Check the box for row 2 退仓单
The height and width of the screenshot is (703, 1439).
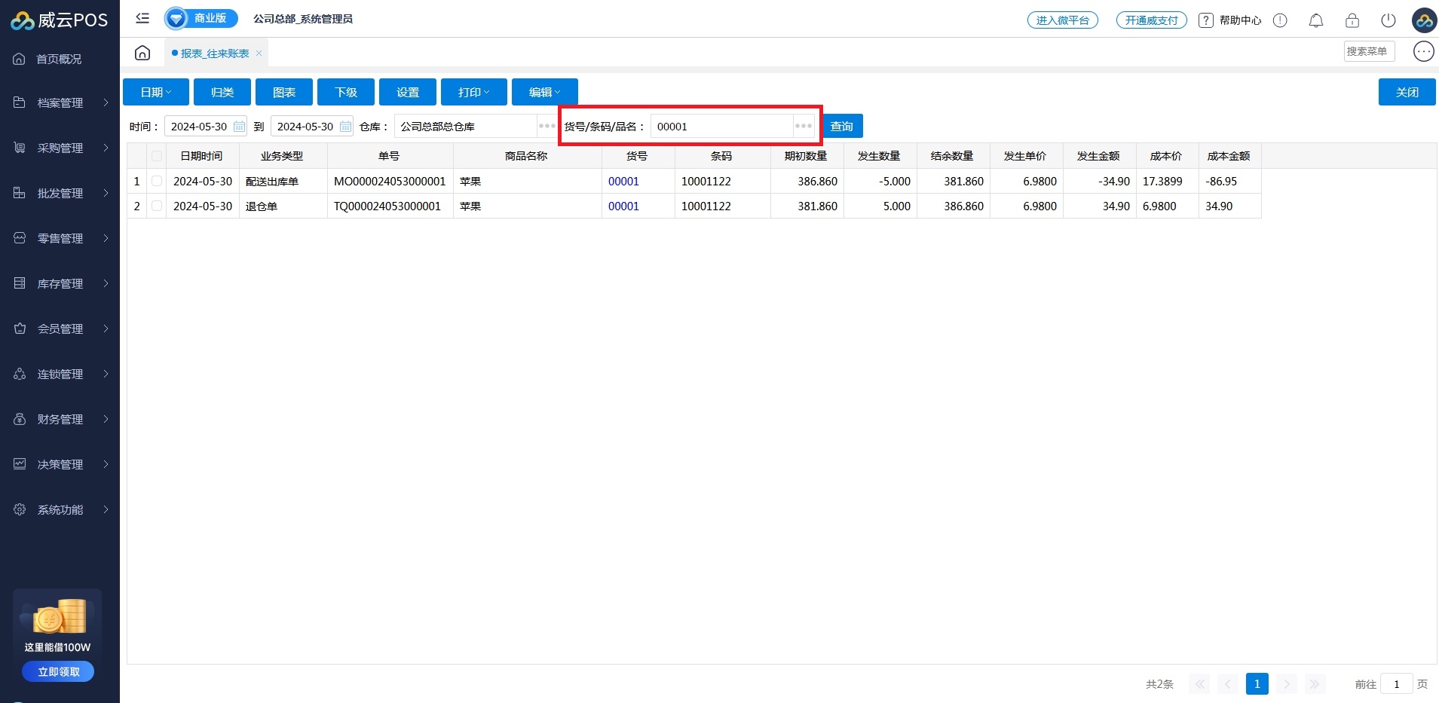point(157,206)
